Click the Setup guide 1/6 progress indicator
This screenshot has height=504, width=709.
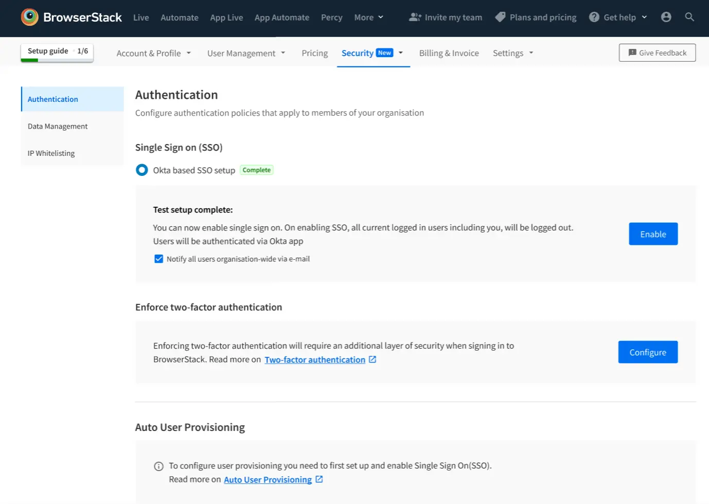pyautogui.click(x=57, y=51)
